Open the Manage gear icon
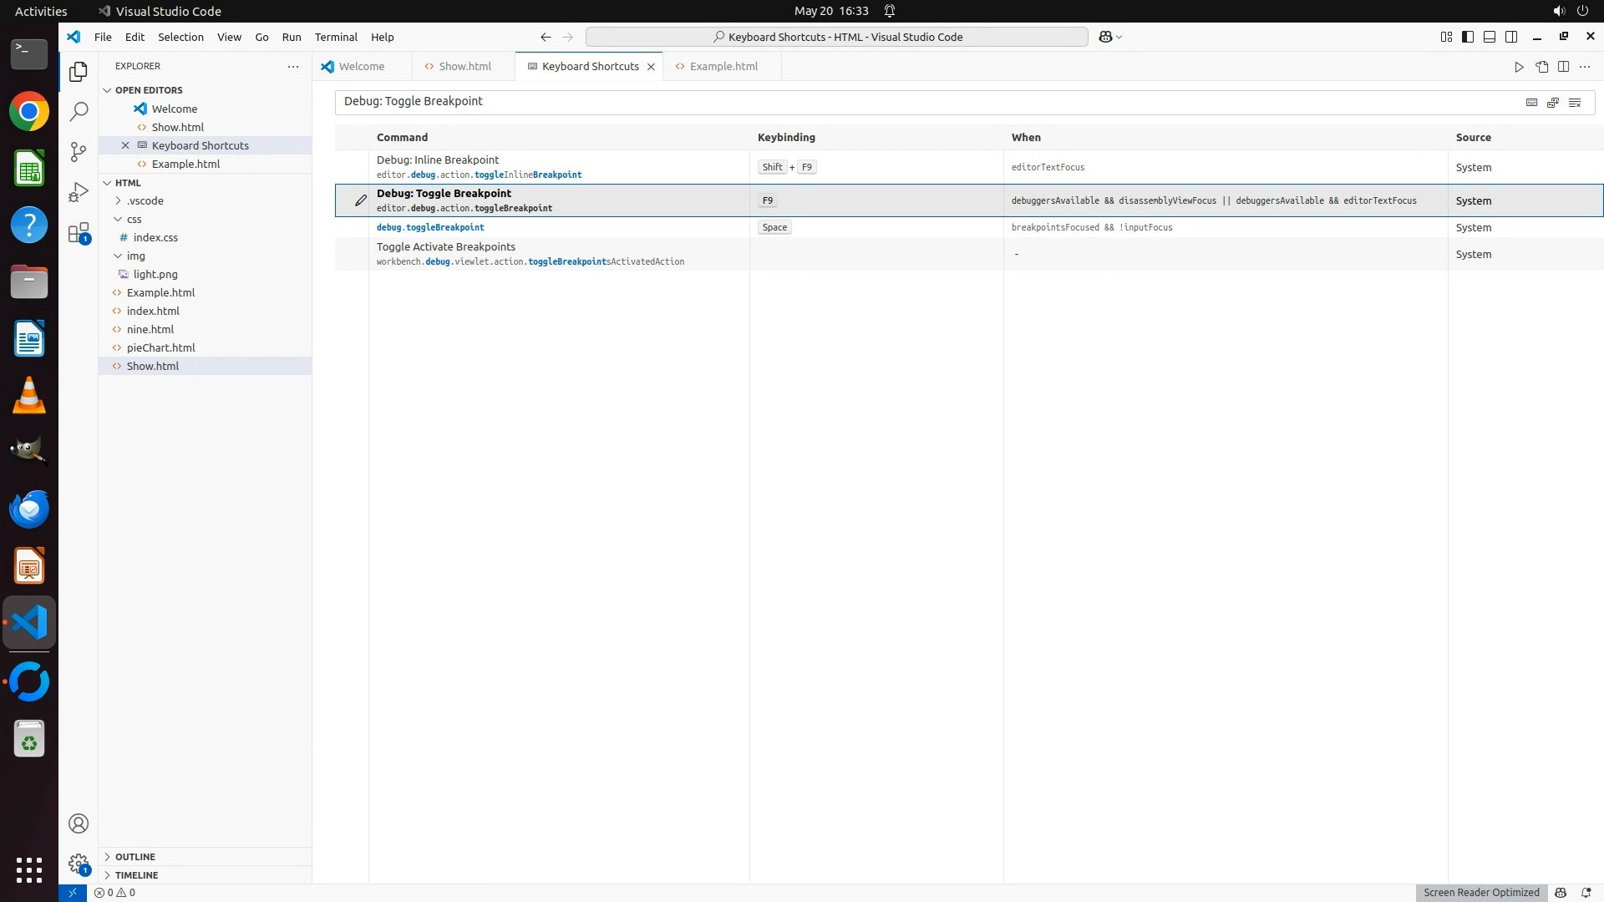Screen dimensions: 1604x902 [x=79, y=864]
